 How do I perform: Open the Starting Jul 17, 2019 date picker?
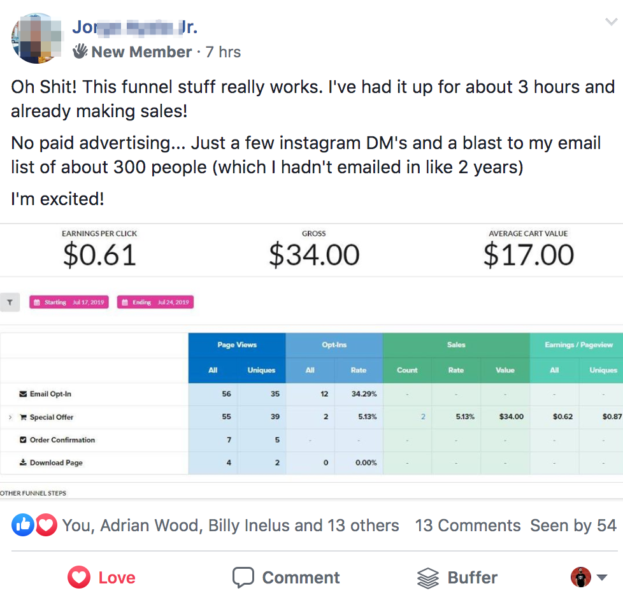[69, 303]
